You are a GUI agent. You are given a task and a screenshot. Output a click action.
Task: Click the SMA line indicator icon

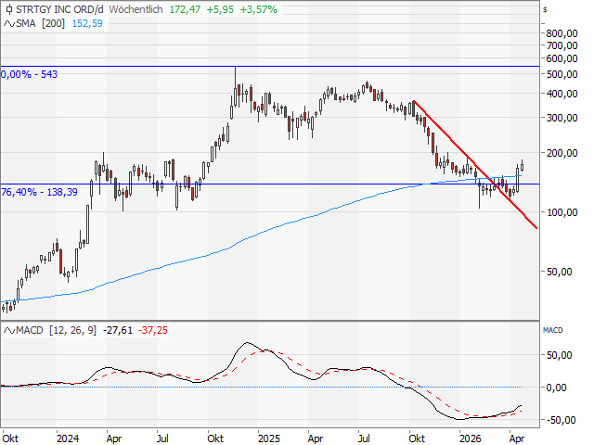click(x=9, y=23)
